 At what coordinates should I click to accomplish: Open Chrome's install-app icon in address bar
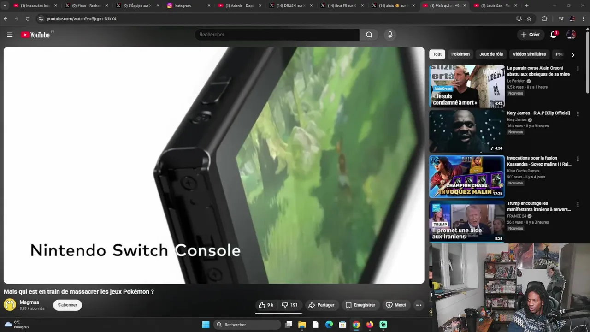tap(519, 18)
